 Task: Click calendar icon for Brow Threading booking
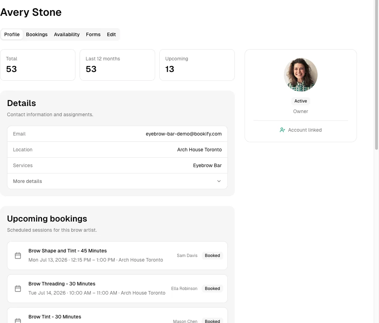pos(18,289)
